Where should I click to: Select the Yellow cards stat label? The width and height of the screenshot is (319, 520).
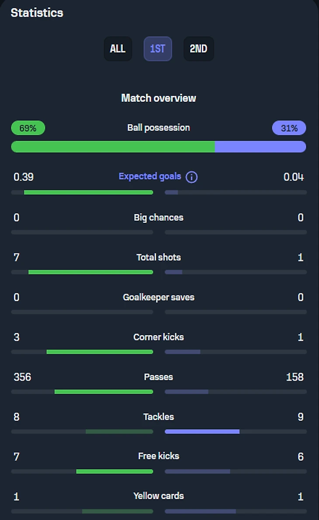click(x=159, y=496)
